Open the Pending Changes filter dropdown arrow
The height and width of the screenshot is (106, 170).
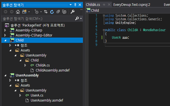(41, 12)
